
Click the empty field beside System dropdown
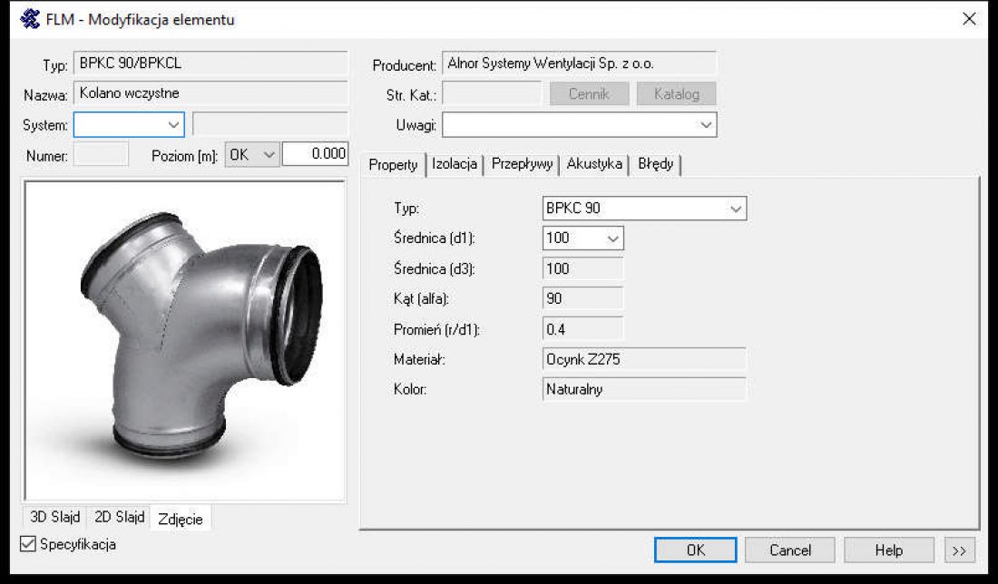click(x=270, y=124)
